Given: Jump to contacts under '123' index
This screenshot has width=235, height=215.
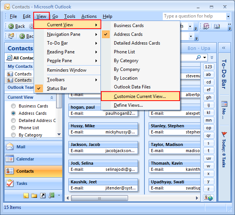Looking at the screenshot, I should (x=209, y=67).
